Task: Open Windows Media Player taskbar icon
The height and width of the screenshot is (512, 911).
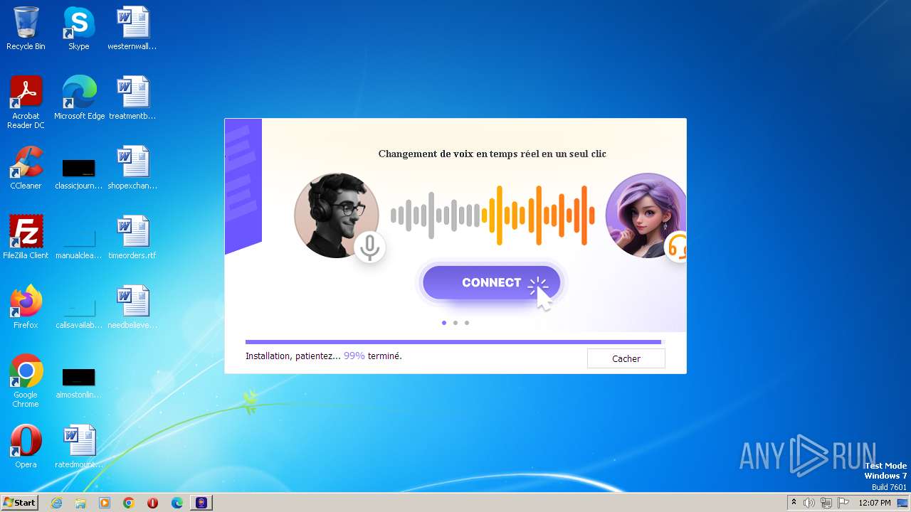Action: (x=105, y=503)
